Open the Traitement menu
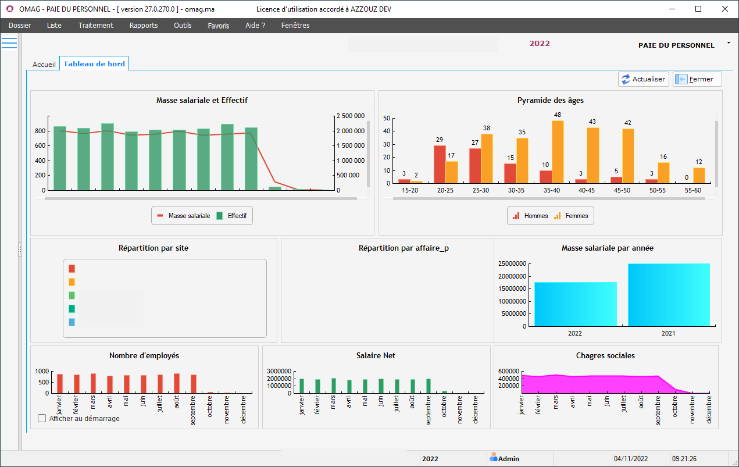 click(x=96, y=26)
